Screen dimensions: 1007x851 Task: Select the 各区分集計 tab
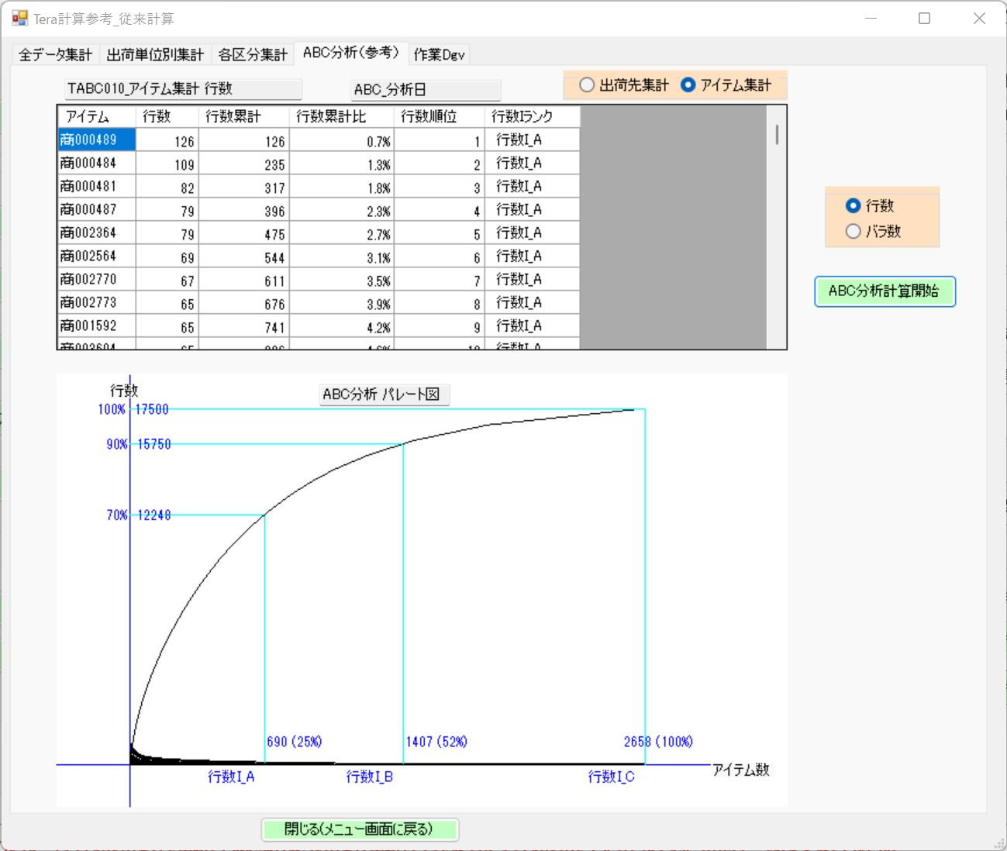[253, 54]
